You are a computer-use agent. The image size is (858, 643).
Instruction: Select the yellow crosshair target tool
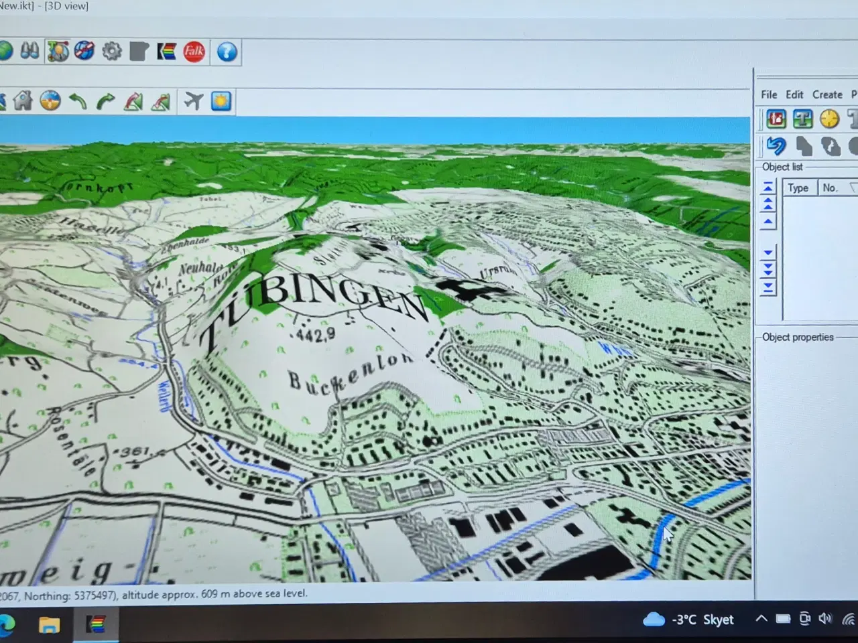point(829,119)
